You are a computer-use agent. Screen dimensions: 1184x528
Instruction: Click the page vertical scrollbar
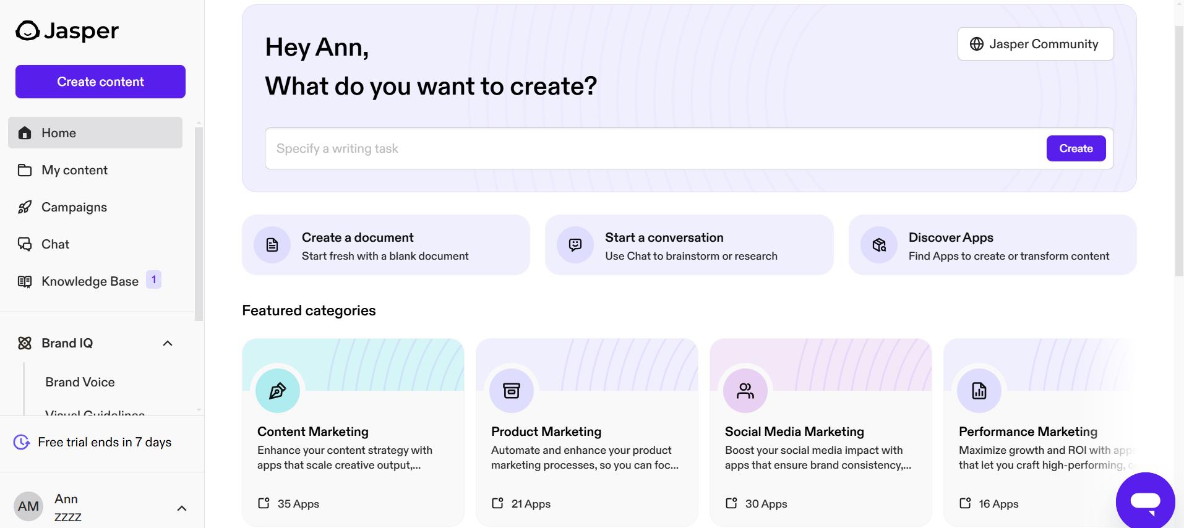(x=1179, y=151)
